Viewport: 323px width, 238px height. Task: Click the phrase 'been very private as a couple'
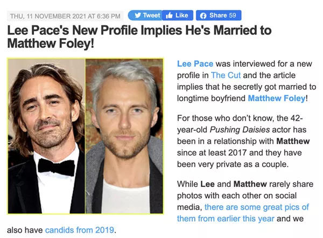(x=233, y=164)
